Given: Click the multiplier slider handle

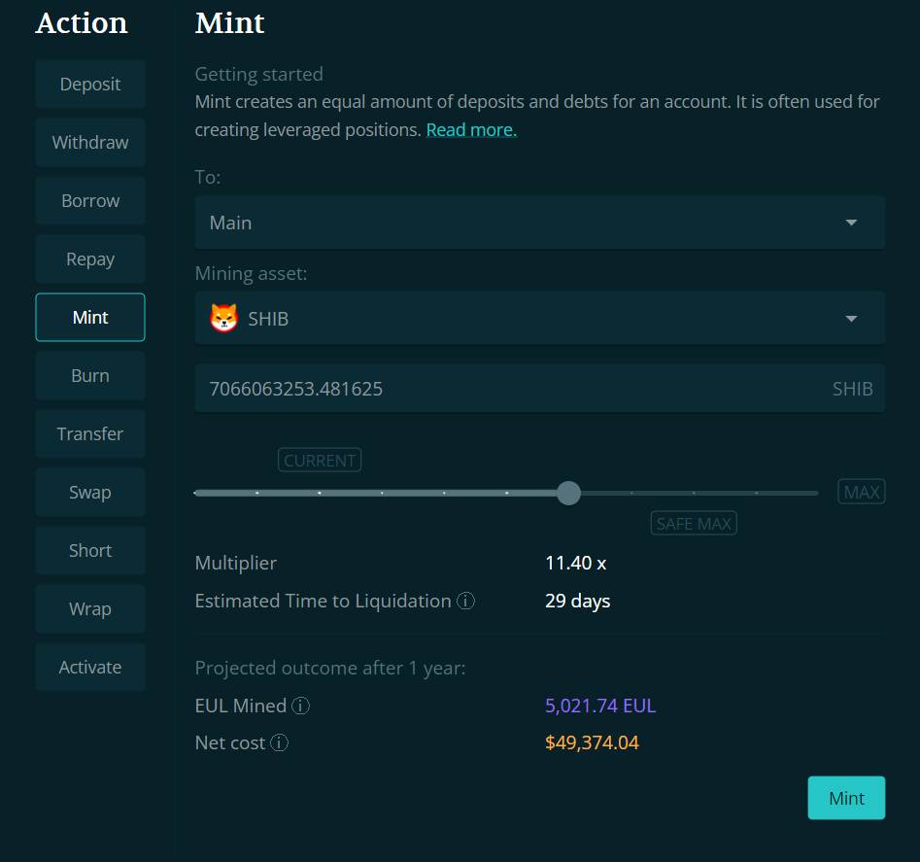Looking at the screenshot, I should click(x=569, y=493).
